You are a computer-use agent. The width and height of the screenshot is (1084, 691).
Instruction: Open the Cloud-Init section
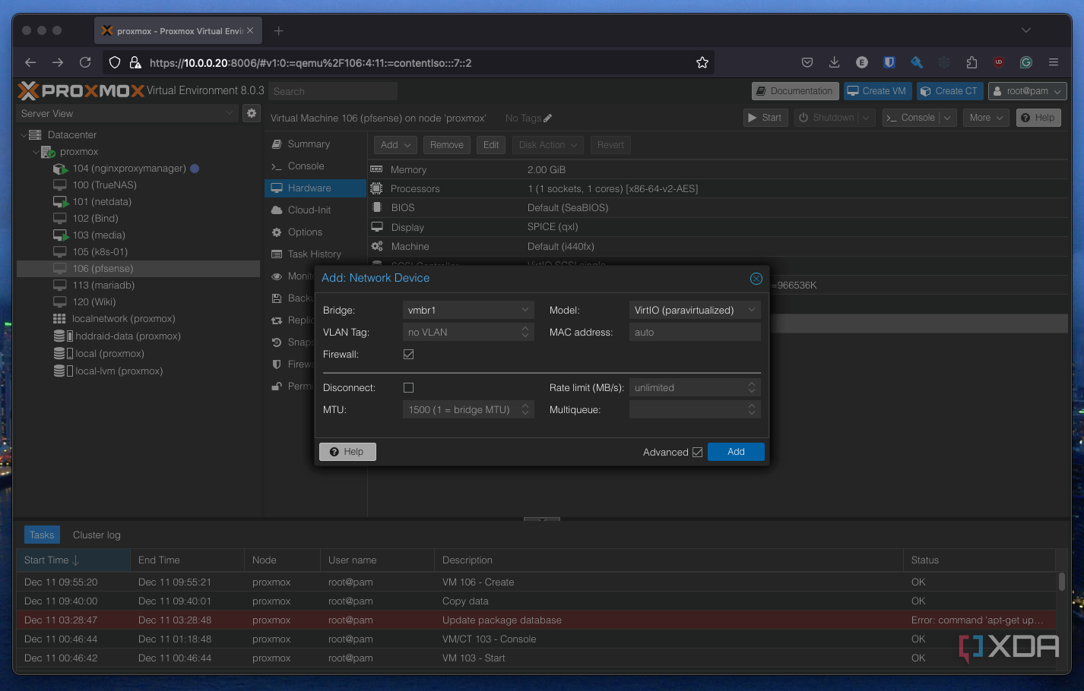(309, 210)
